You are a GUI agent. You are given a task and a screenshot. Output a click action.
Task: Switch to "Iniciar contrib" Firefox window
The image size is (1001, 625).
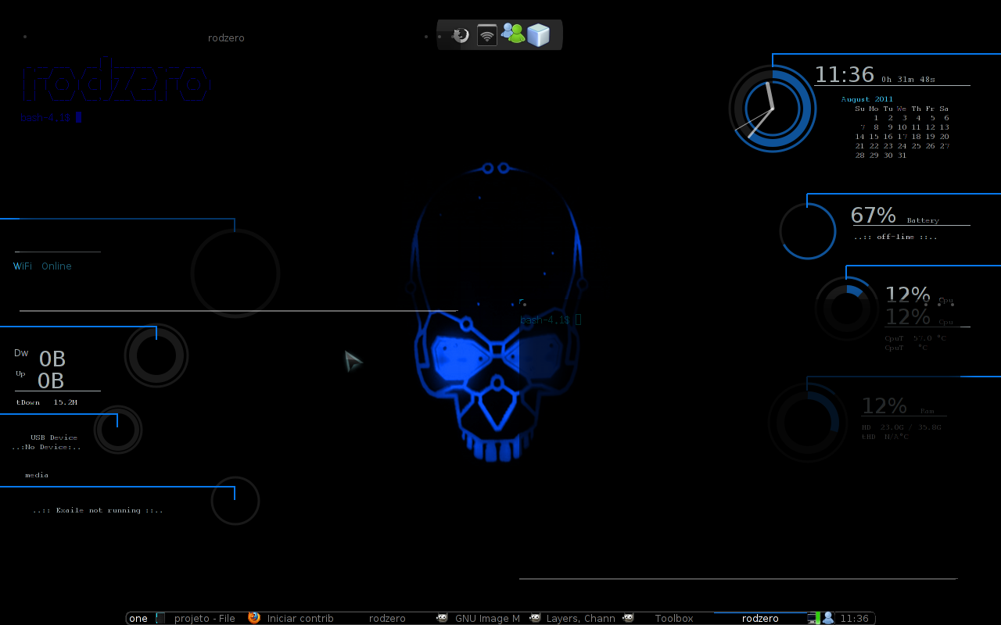pos(300,618)
